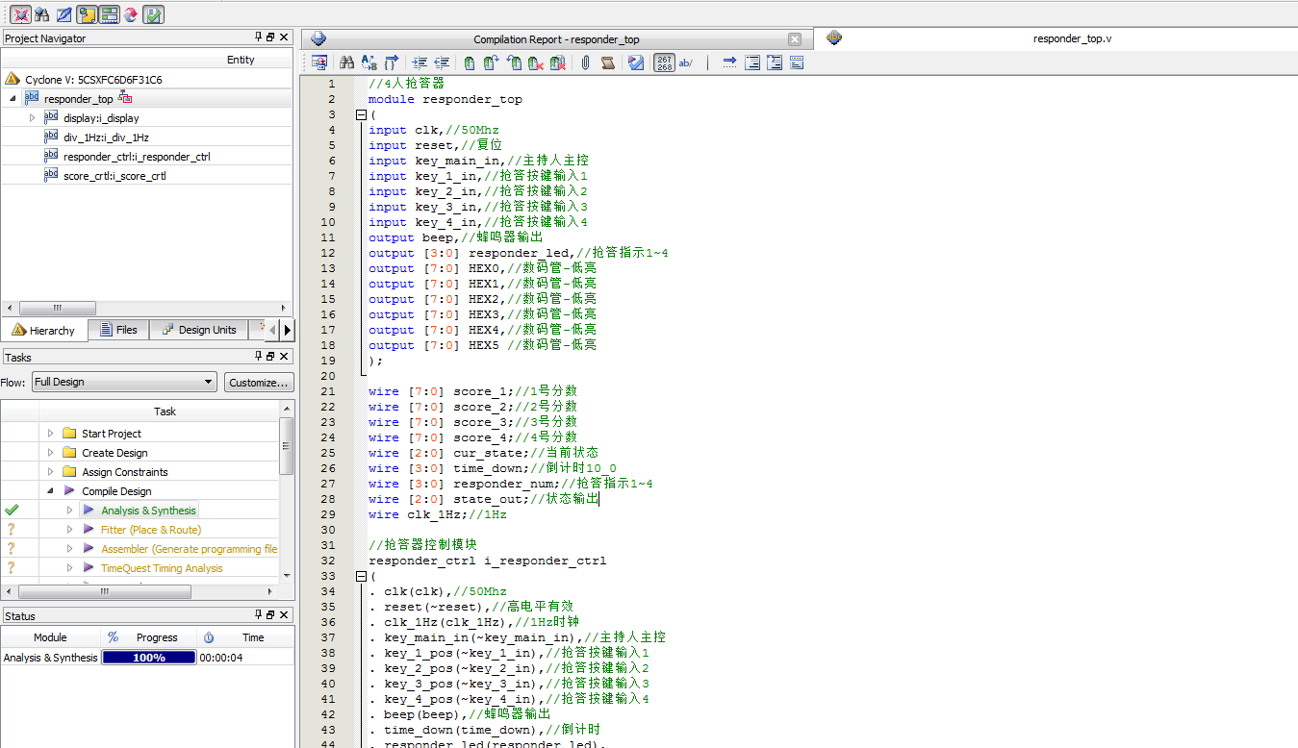Toggle word wrap with the ab/ icon
This screenshot has width=1298, height=748.
click(689, 62)
